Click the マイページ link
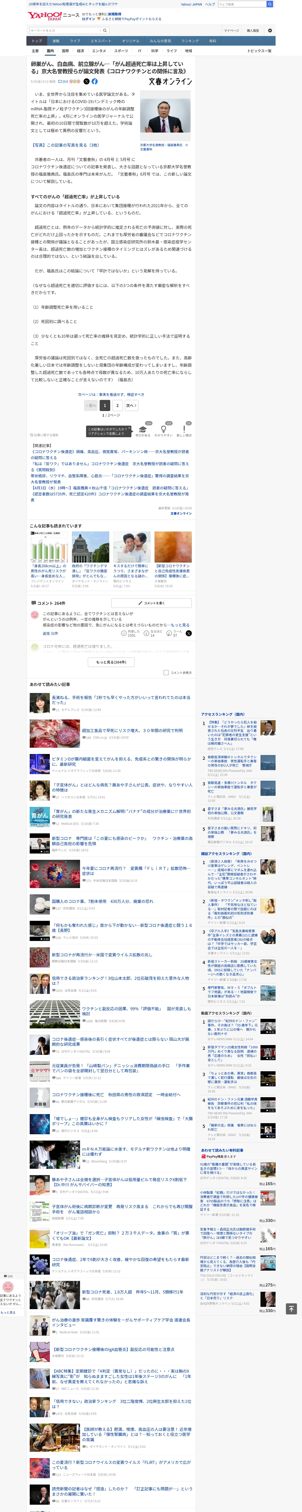 point(231,30)
